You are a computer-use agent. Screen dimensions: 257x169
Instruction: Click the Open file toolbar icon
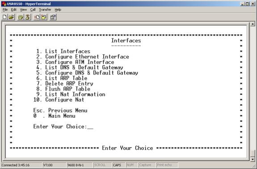11,17
